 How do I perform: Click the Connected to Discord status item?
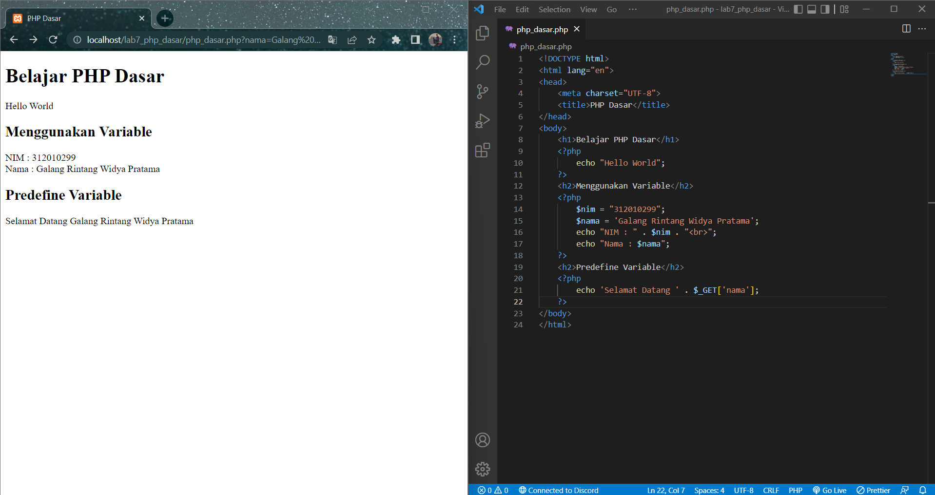(559, 490)
